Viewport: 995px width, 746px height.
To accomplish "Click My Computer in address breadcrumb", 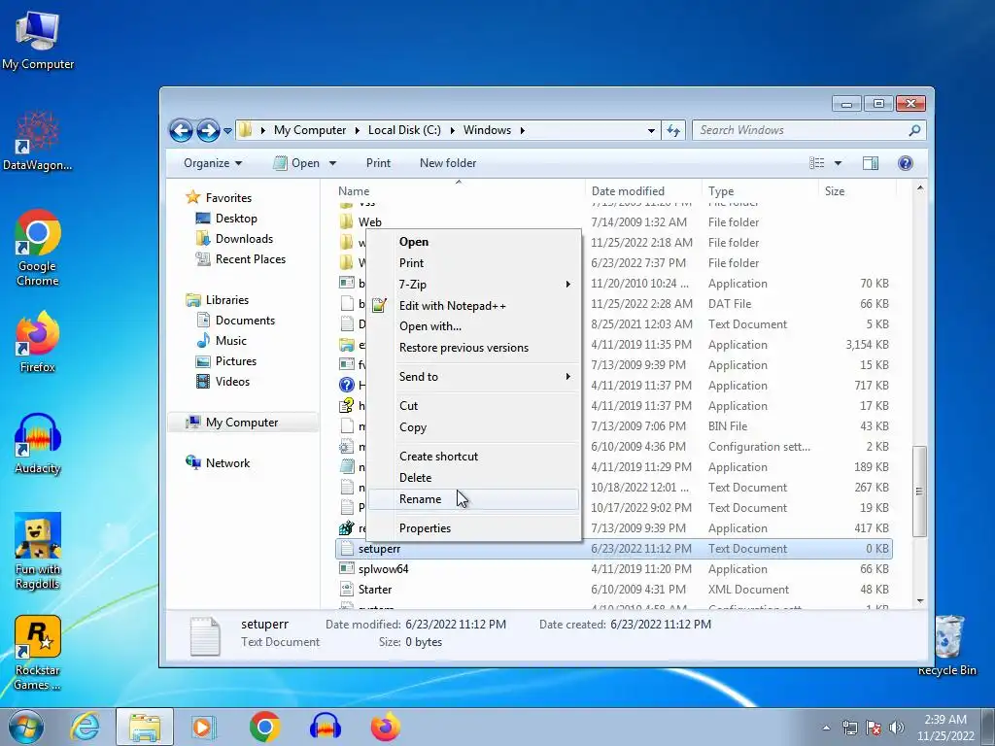I will (x=310, y=130).
